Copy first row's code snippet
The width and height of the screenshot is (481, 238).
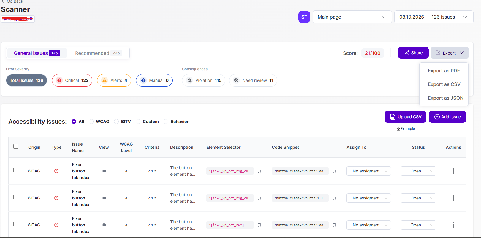[x=334, y=171]
